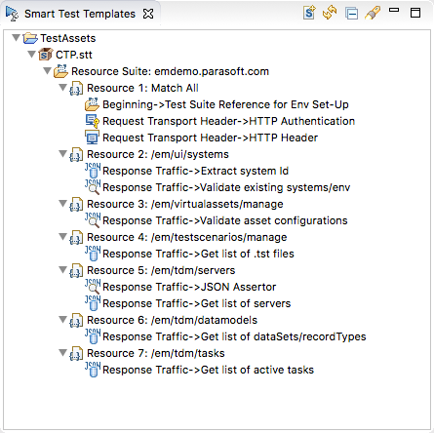Collapse Resource 1: Match All node
The height and width of the screenshot is (433, 434).
point(62,87)
